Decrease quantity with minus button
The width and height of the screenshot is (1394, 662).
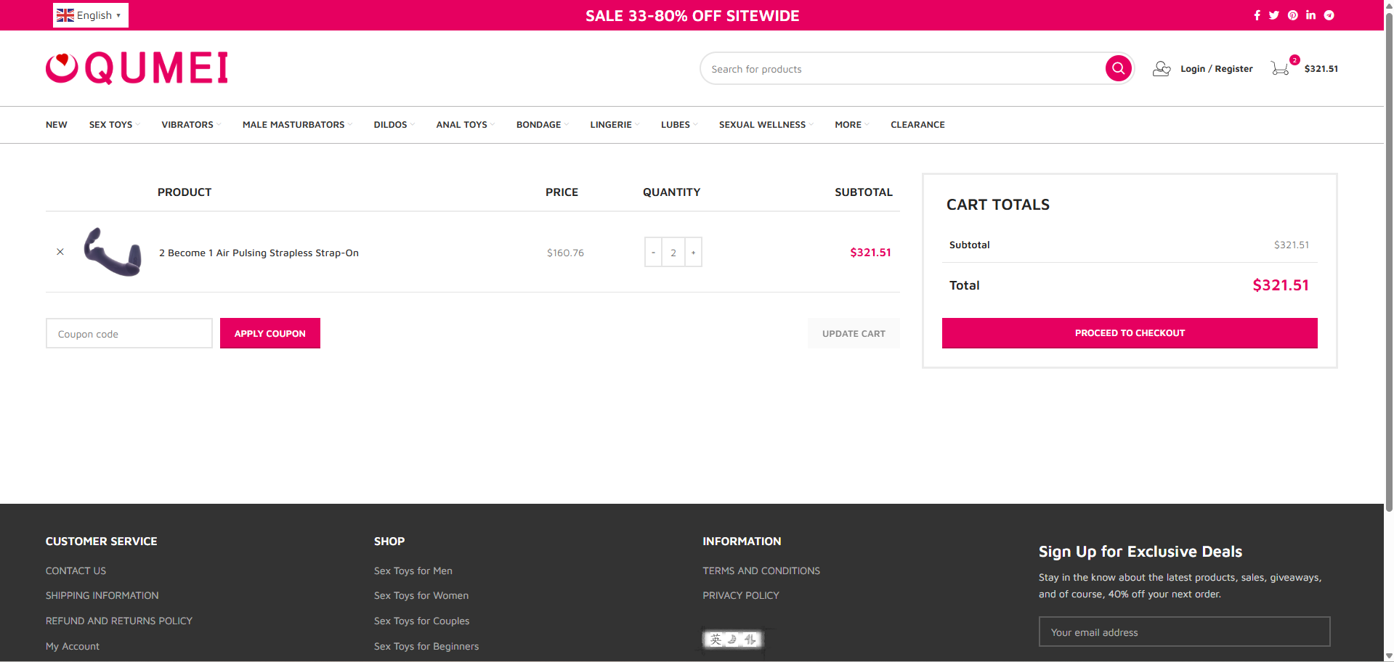coord(653,252)
